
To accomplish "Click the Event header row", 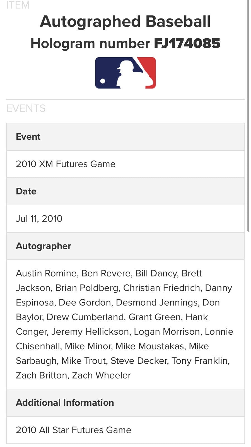I will coord(126,137).
